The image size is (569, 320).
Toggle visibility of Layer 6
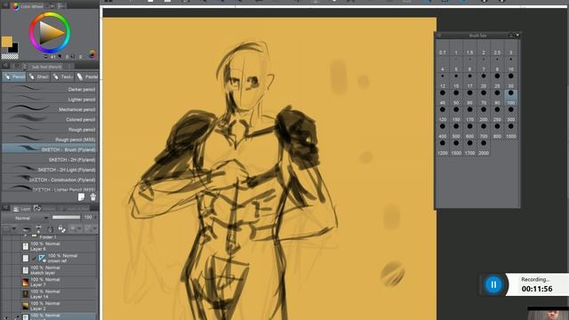coord(6,246)
